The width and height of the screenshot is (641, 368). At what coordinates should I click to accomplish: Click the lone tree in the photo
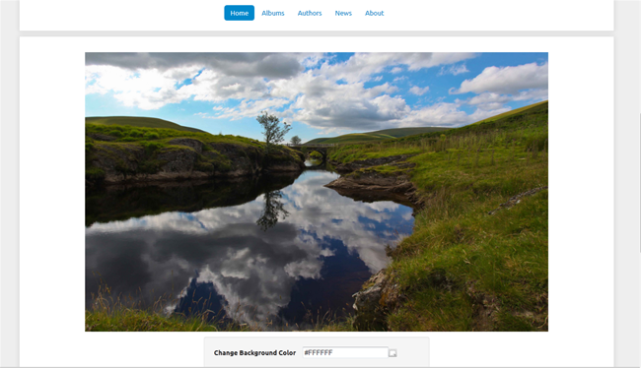(x=273, y=129)
